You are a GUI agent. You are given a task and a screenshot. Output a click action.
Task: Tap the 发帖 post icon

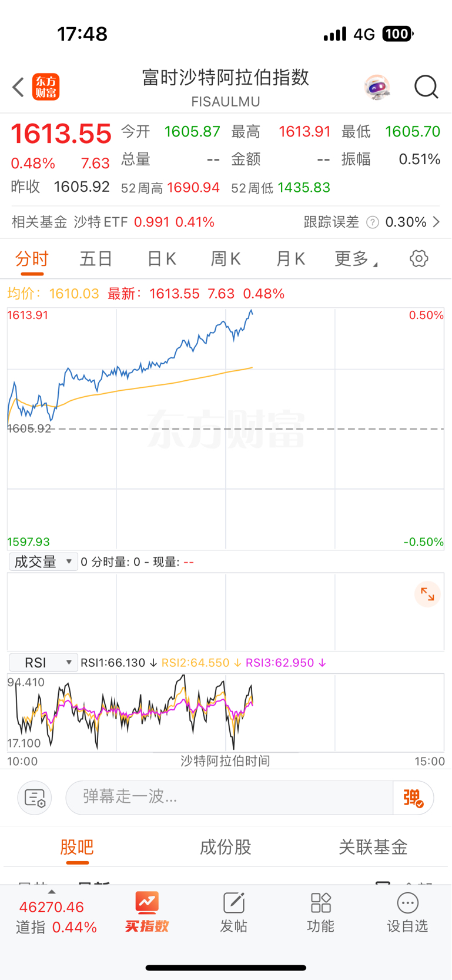point(233,912)
